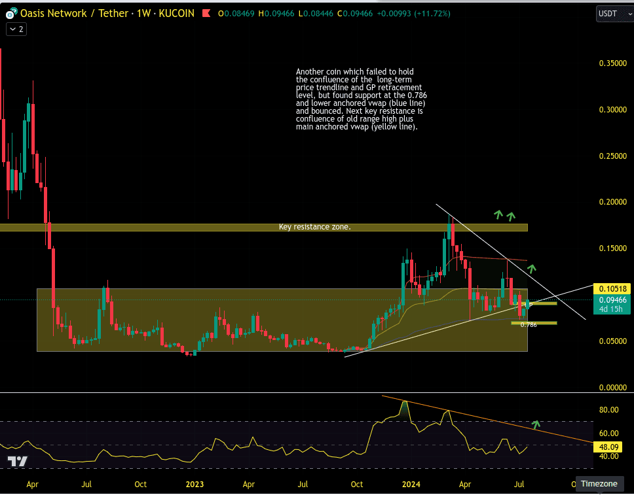Click the 48.09 RSI value label
634x495 pixels.
[x=608, y=447]
